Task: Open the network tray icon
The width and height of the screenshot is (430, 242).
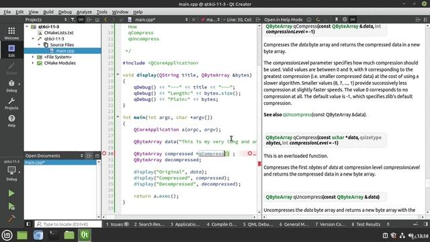Action: coord(402,236)
